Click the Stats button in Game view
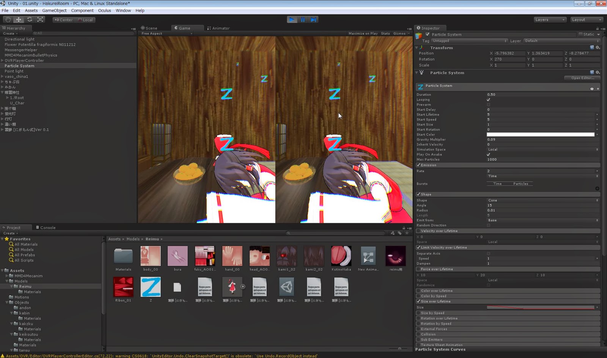607x358 pixels. (x=385, y=34)
